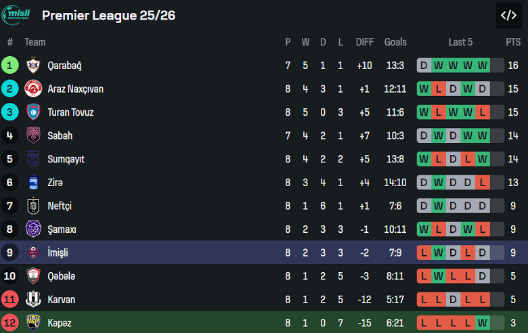
Task: Sort table by PTS column header
Action: point(513,42)
